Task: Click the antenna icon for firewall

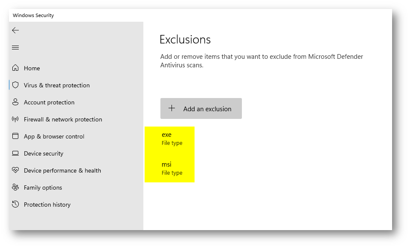Action: 15,119
